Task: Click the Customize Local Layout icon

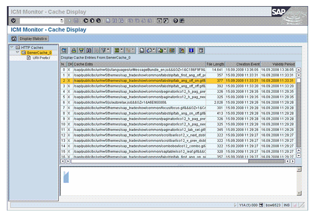Action: pos(182,21)
